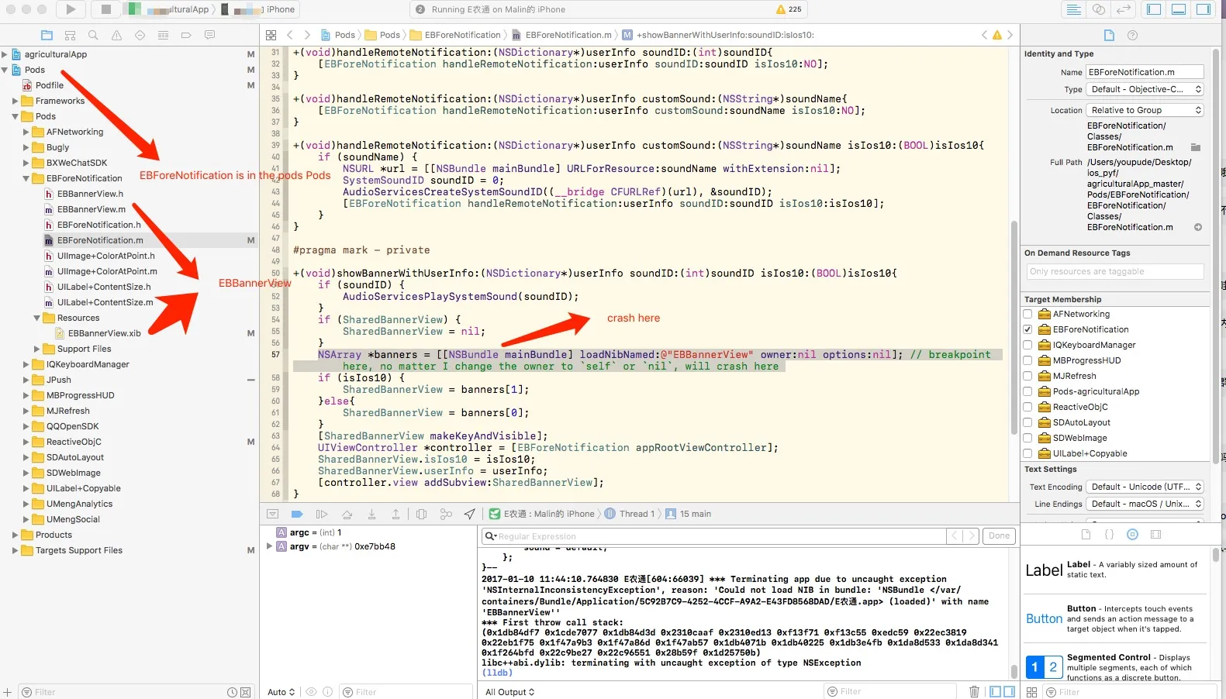Go forward in editor history
The image size is (1226, 699).
pyautogui.click(x=307, y=35)
